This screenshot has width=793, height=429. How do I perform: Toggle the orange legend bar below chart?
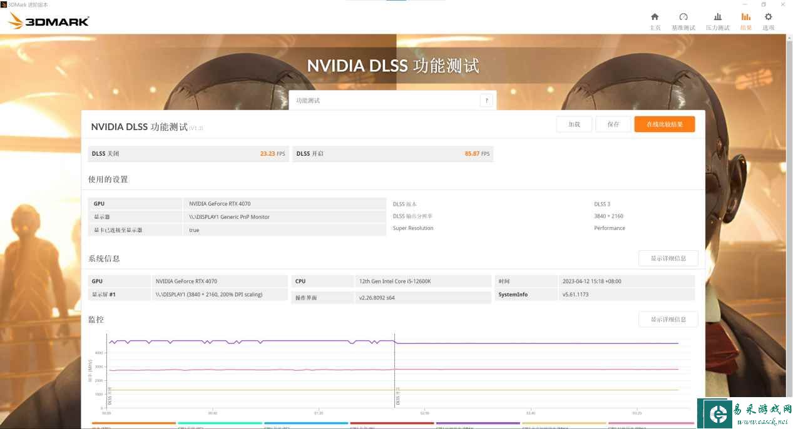point(134,423)
